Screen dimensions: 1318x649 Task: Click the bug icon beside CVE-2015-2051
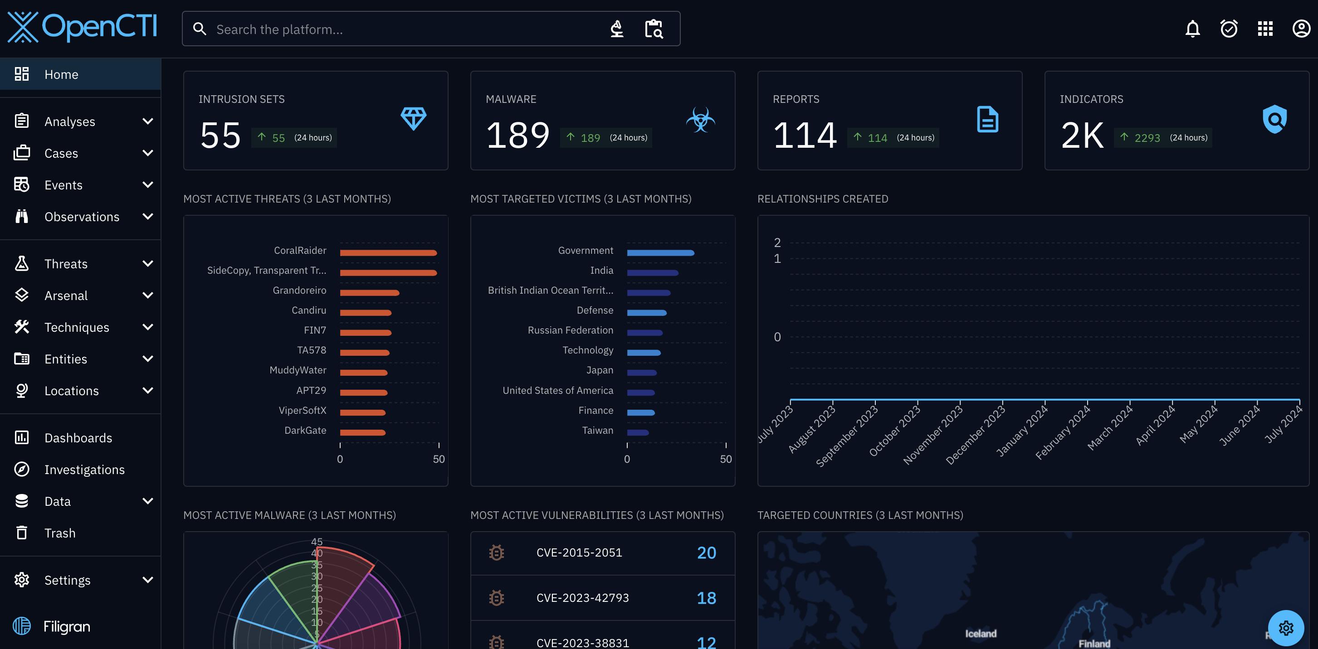(496, 552)
